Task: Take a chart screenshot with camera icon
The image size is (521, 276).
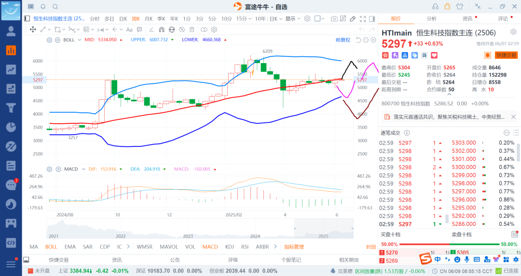Action: click(334, 19)
